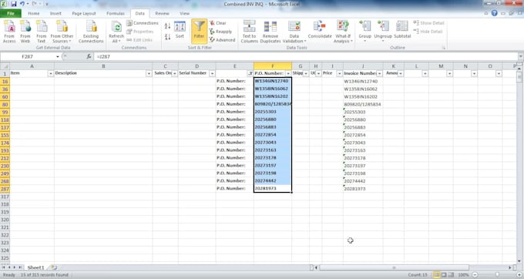Click the Select All corner button
524x279 pixels.
click(5, 66)
